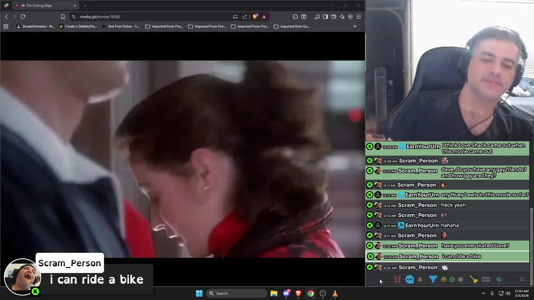The width and height of the screenshot is (534, 300).
Task: Open the blue chat bubble icon
Action: point(409,280)
